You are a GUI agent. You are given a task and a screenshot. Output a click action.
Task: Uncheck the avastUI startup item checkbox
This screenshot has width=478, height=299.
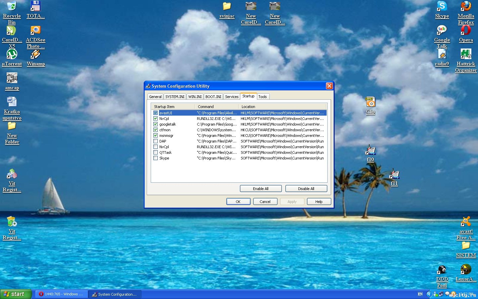[155, 113]
